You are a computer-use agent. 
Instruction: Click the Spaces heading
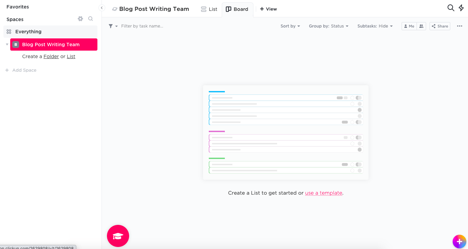click(15, 19)
